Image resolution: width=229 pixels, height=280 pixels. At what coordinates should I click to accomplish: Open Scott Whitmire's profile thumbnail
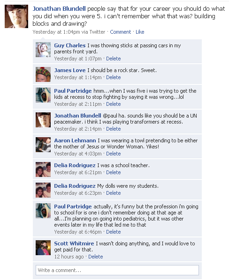click(x=43, y=248)
